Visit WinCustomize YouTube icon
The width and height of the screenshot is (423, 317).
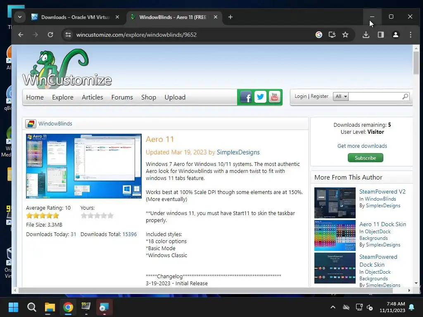point(274,97)
